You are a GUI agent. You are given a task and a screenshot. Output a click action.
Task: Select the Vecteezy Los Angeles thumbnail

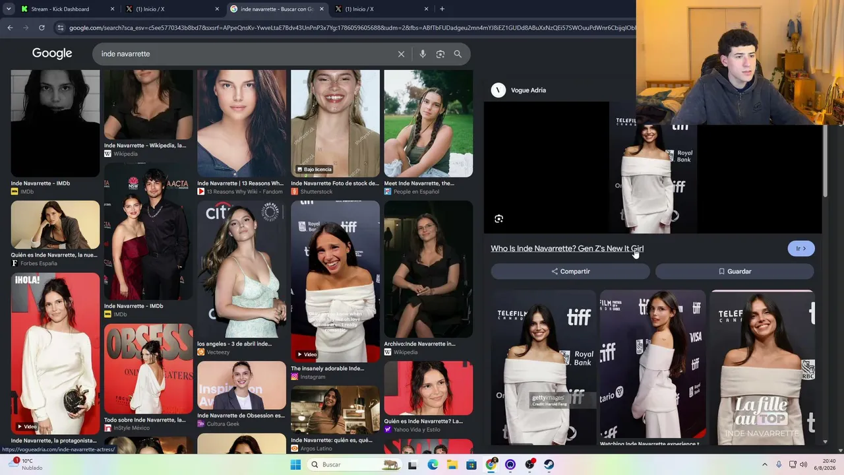tap(242, 269)
